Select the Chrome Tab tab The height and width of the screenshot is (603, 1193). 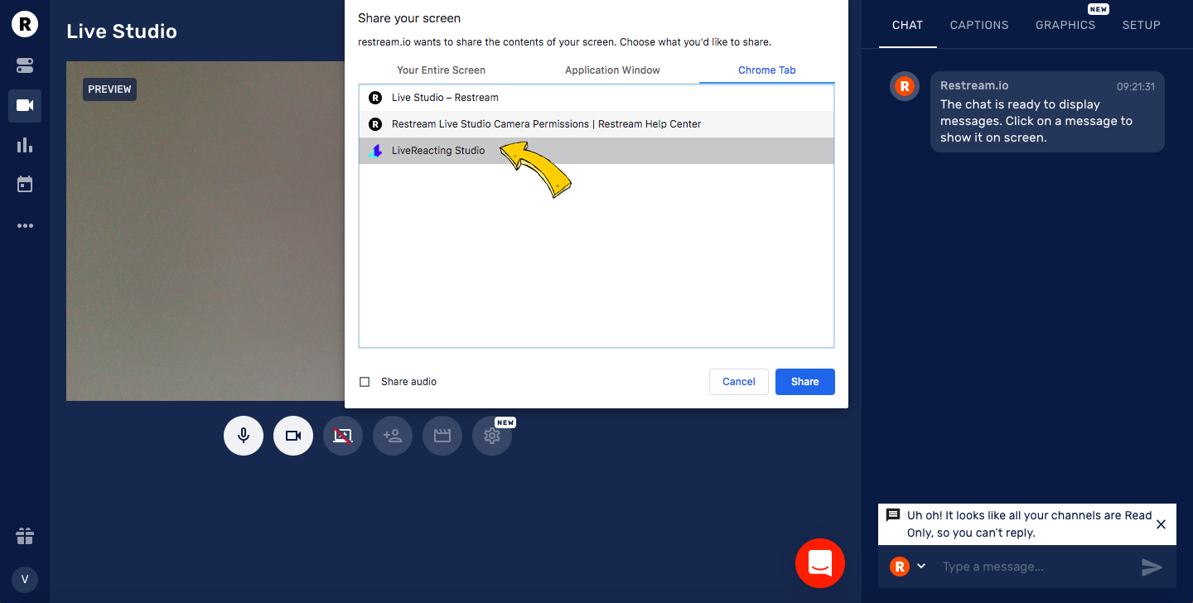(767, 70)
